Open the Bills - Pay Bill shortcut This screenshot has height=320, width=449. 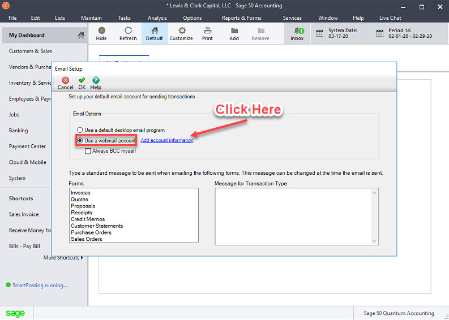click(x=24, y=246)
